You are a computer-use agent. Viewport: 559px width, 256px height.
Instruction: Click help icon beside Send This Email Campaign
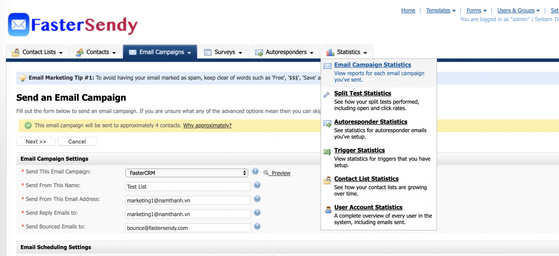(x=255, y=171)
